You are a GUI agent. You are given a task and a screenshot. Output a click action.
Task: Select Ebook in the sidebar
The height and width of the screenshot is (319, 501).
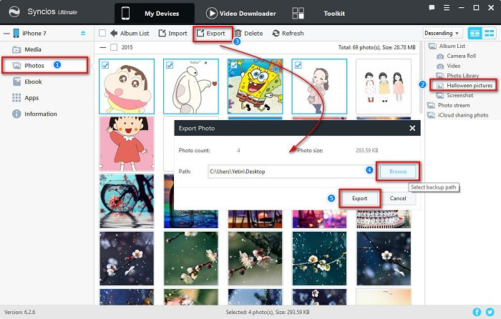(33, 82)
